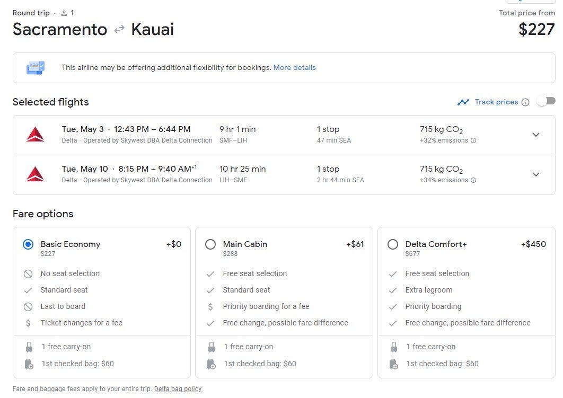This screenshot has width=563, height=398.
Task: Expand the May 3 outbound flight details
Action: [535, 135]
